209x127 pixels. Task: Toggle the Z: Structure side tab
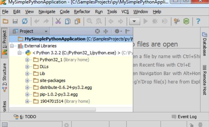point(4,78)
